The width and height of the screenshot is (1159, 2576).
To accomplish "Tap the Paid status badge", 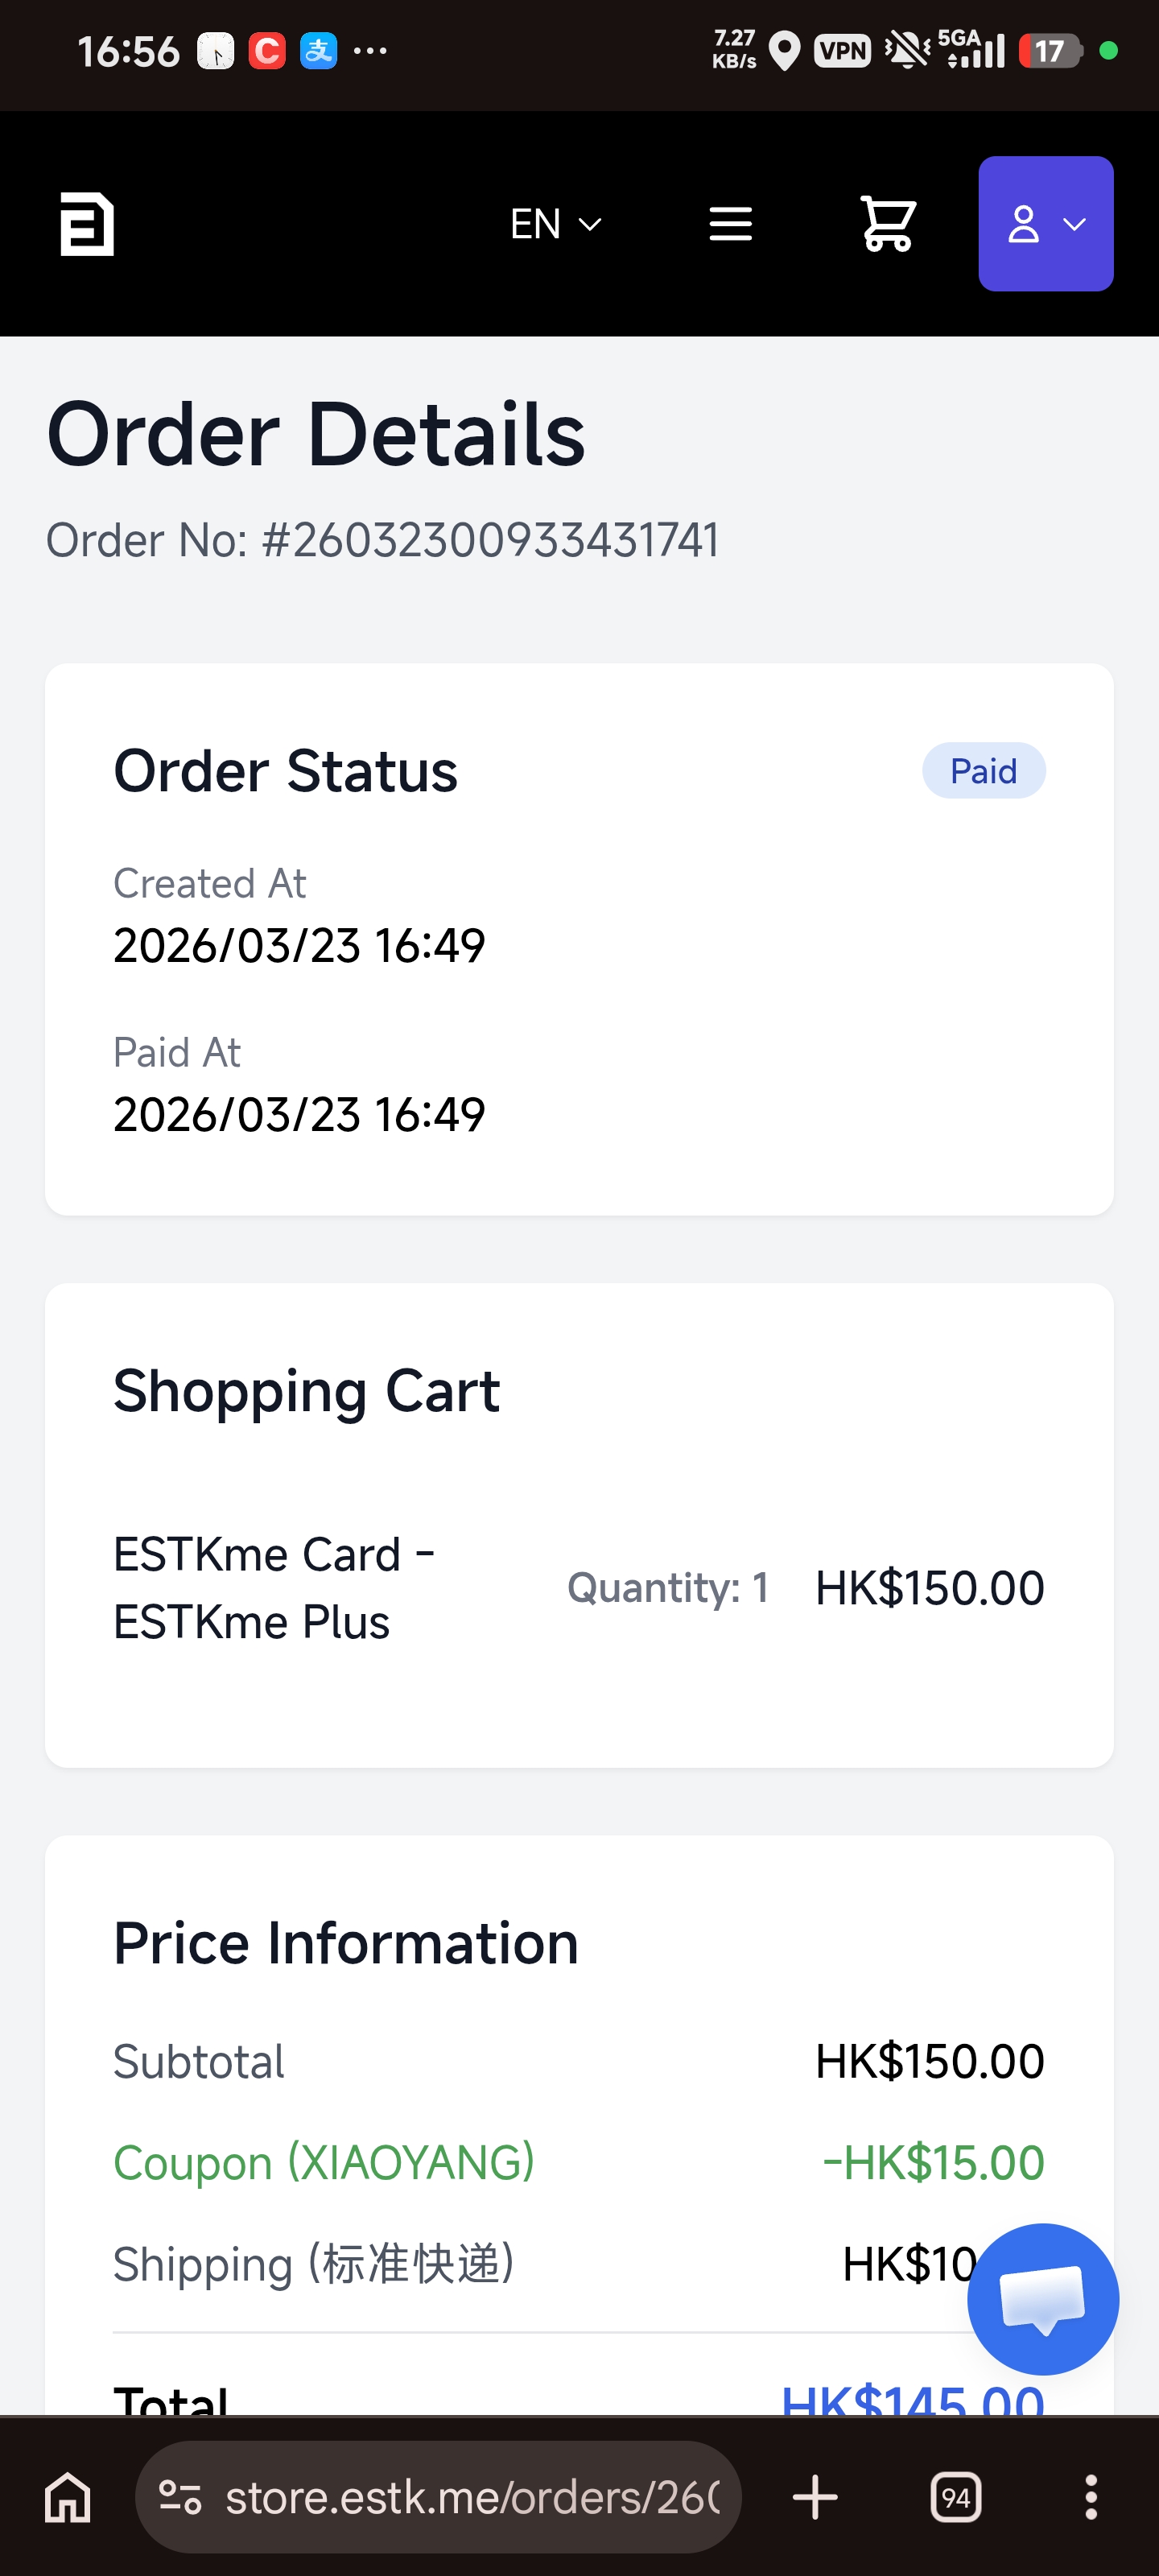I will click(983, 771).
